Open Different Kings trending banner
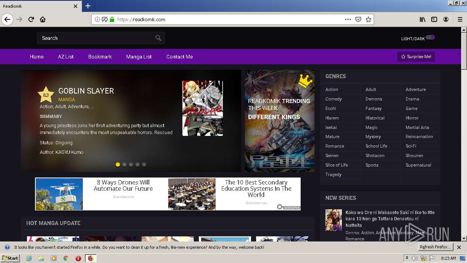Image resolution: width=467 pixels, height=263 pixels. point(279,121)
